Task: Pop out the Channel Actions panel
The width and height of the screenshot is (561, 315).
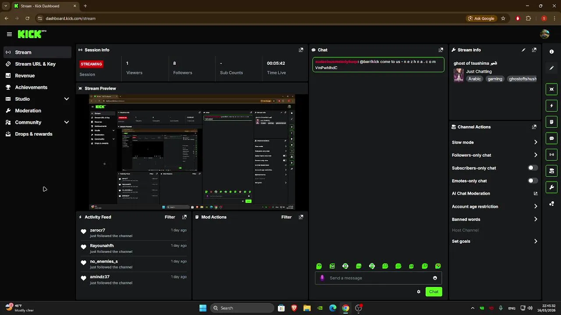Action: tap(534, 127)
